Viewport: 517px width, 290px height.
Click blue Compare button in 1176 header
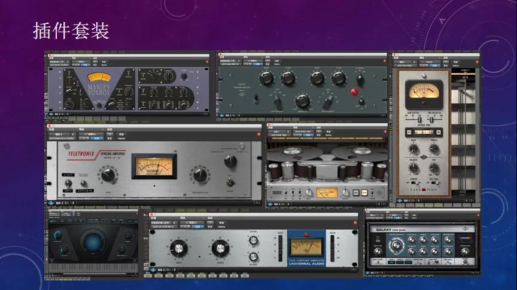[198, 227]
